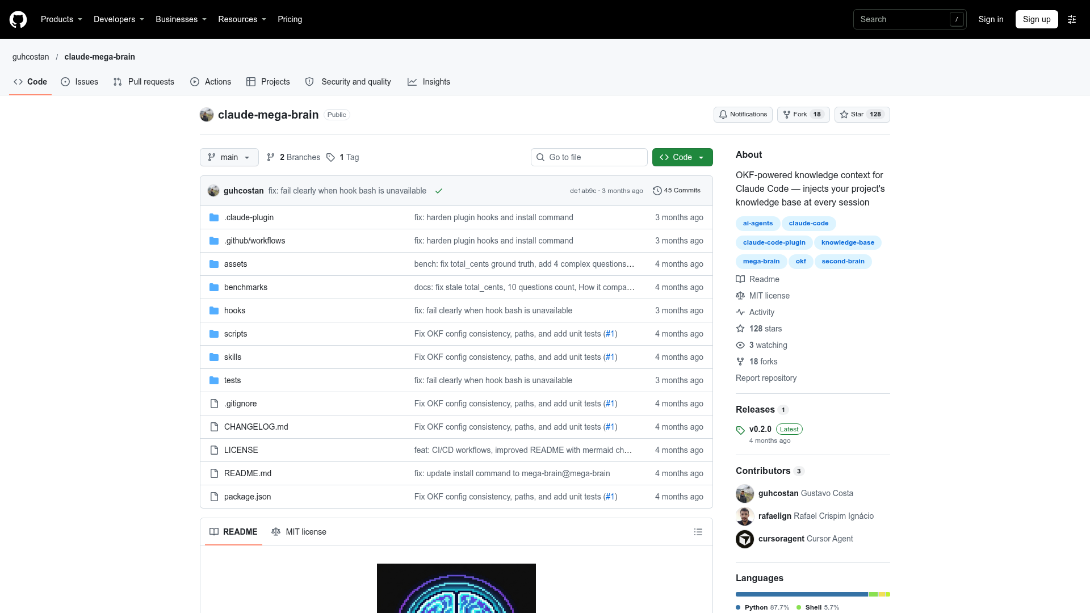This screenshot has width=1090, height=613.
Task: Switch to the Pull requests tab
Action: [144, 82]
